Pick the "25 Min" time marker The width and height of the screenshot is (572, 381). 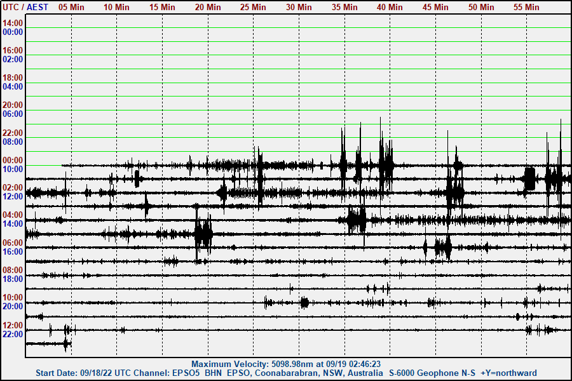(253, 7)
